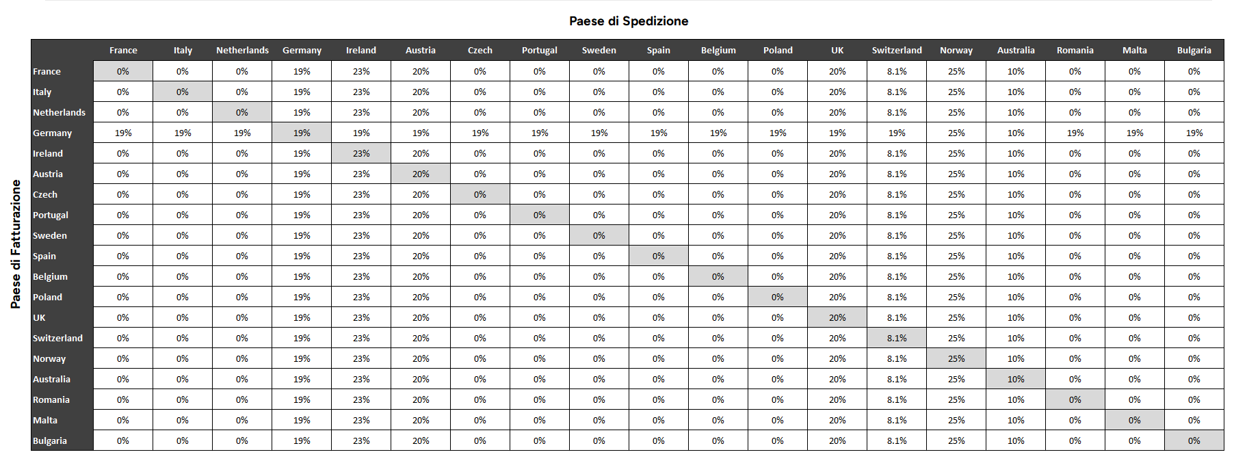Click the Malta row header
Screen dimensions: 1234x461
(45, 420)
